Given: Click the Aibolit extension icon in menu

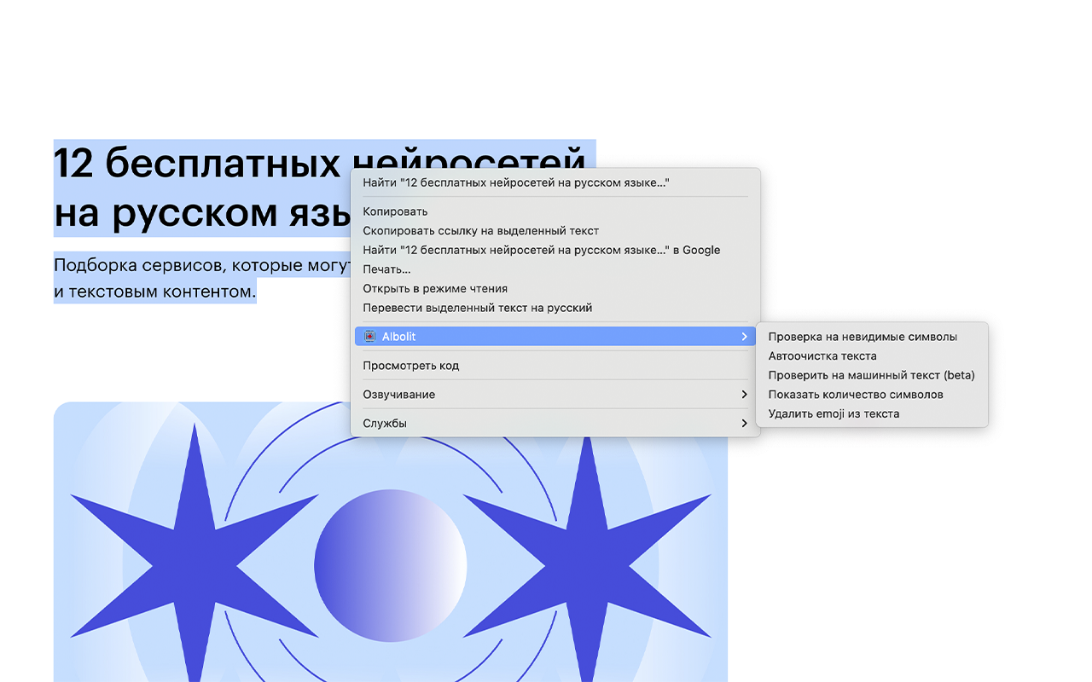Looking at the screenshot, I should tap(369, 337).
